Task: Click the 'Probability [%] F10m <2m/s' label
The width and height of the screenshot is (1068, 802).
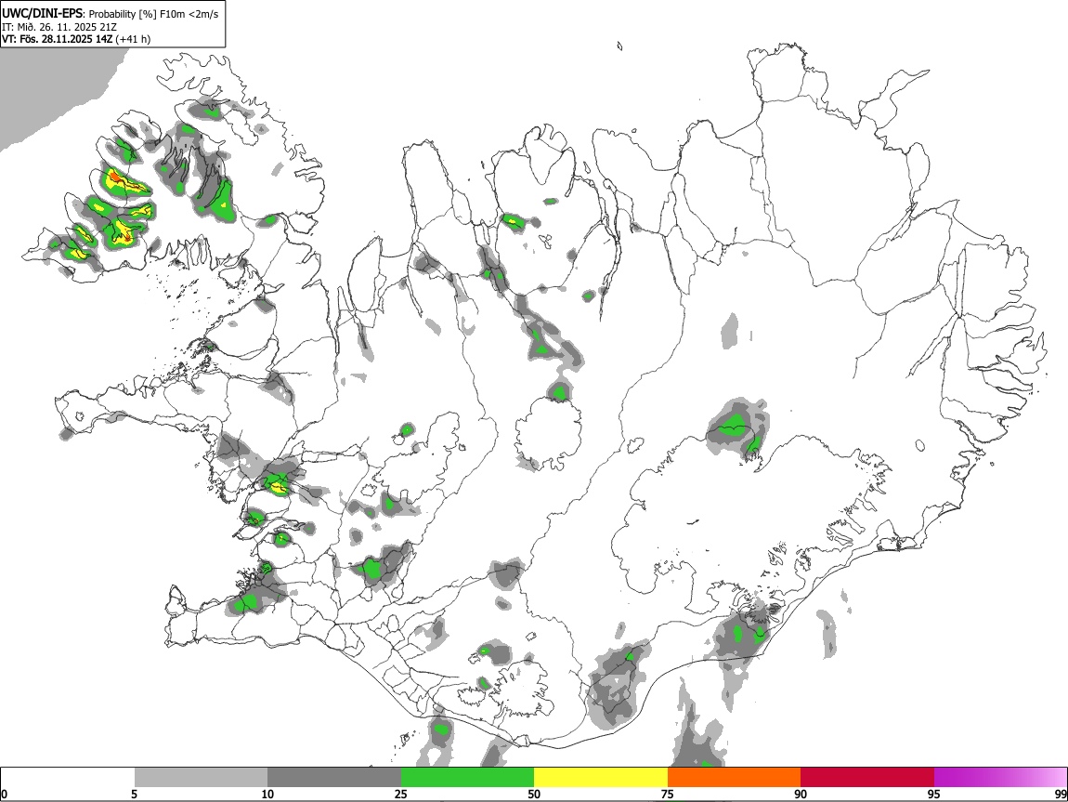Action: (154, 14)
